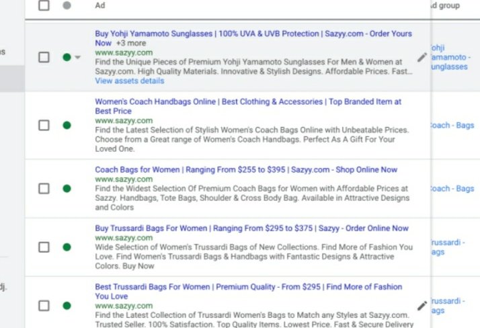Screen dimensions: 480x328
Task: Click www.sazyy.com URL under Coach Bags for Women
Action: point(124,179)
